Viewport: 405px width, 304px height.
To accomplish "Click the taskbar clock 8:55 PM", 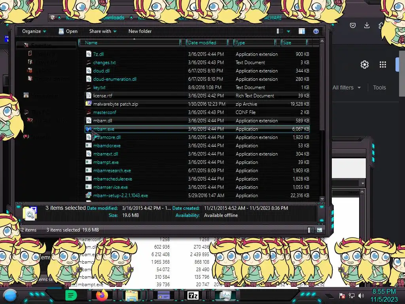I will pos(384,292).
